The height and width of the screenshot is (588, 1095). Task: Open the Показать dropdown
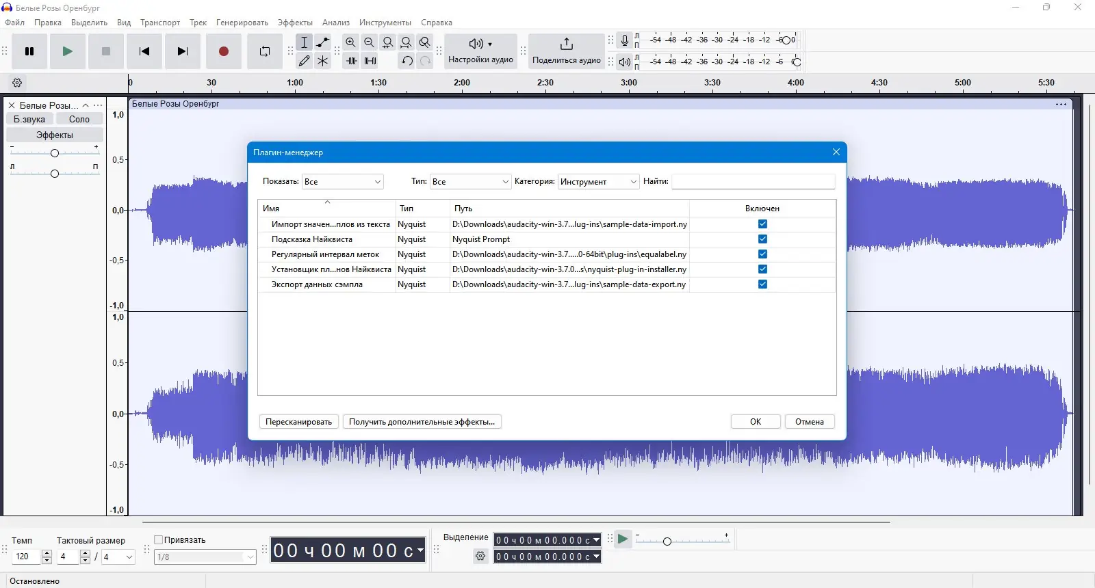(x=342, y=182)
